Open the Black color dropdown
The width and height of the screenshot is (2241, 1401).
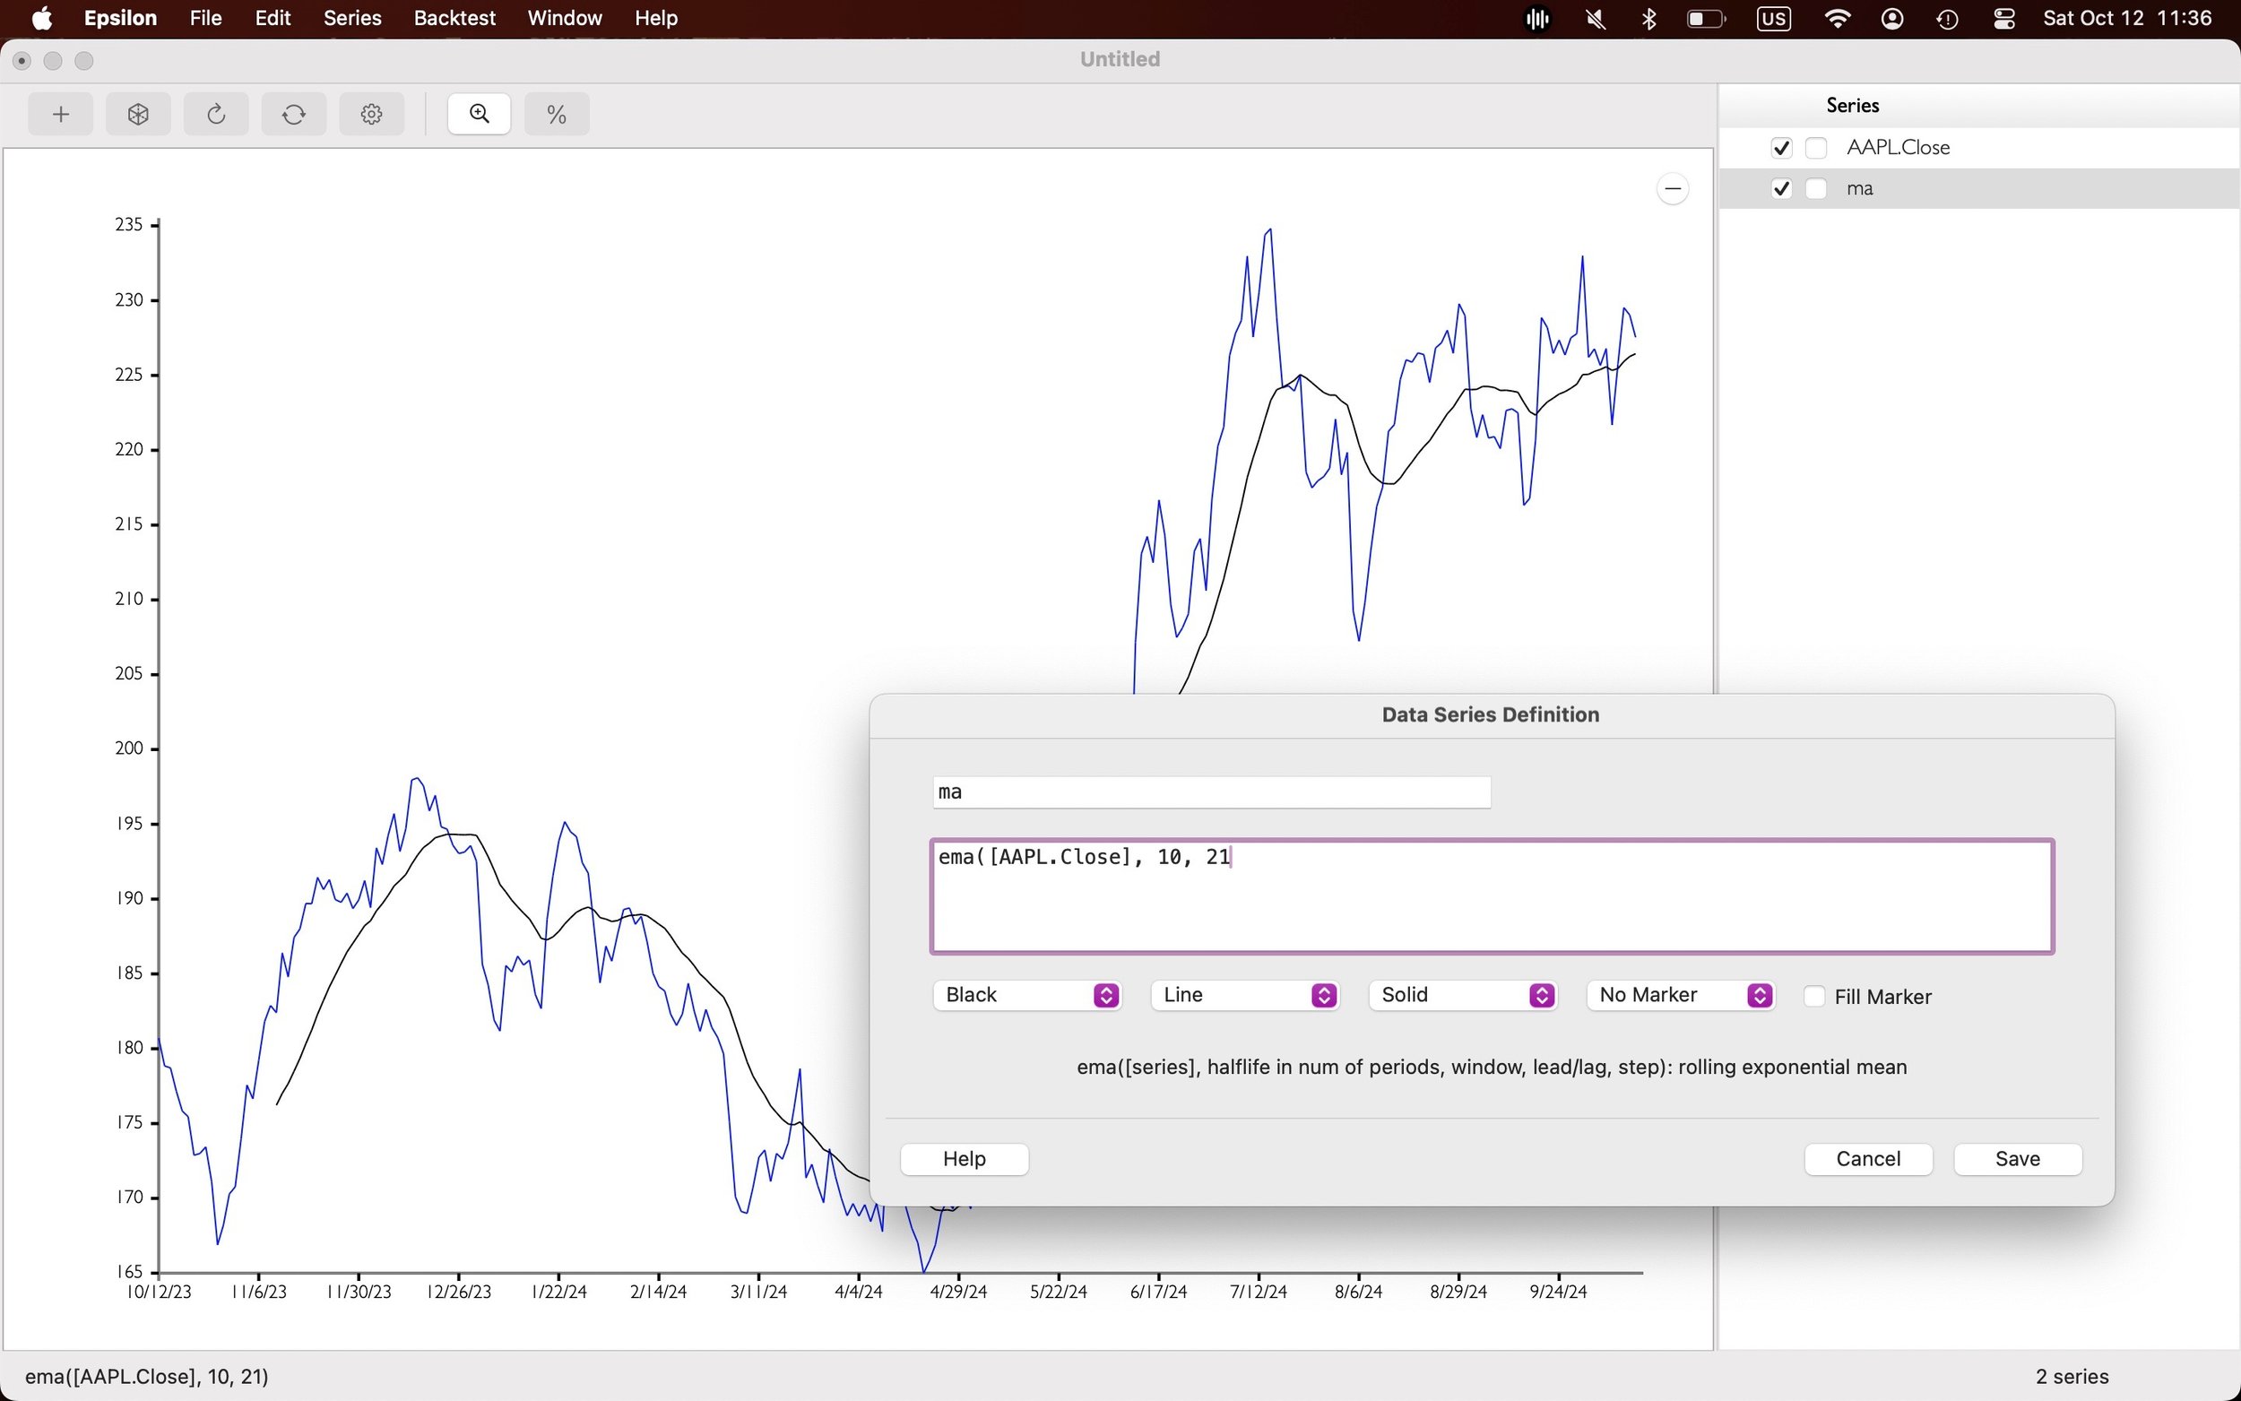(1027, 995)
